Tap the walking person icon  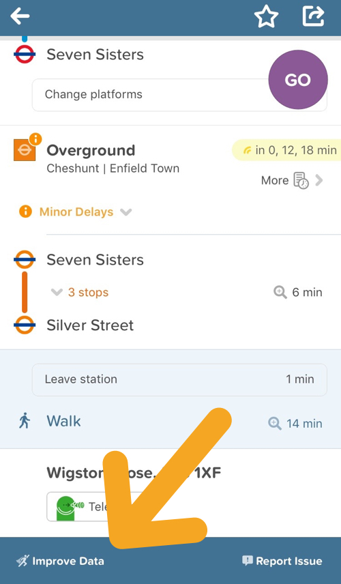(x=25, y=421)
